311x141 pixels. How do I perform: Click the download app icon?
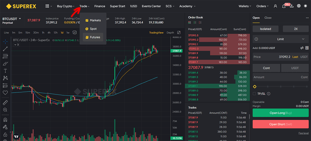click(x=292, y=6)
